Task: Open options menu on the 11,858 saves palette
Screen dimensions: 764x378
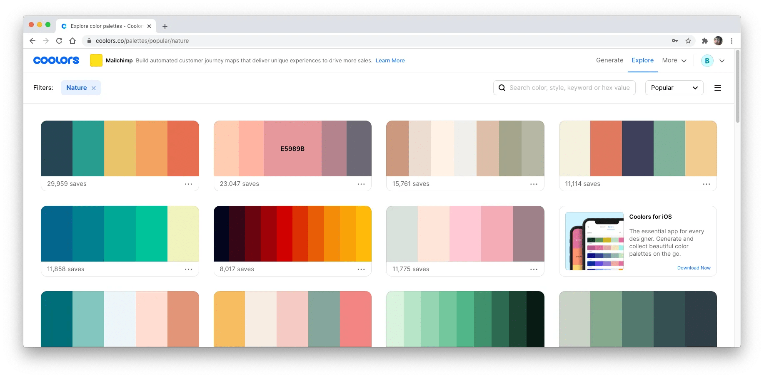Action: [x=188, y=269]
